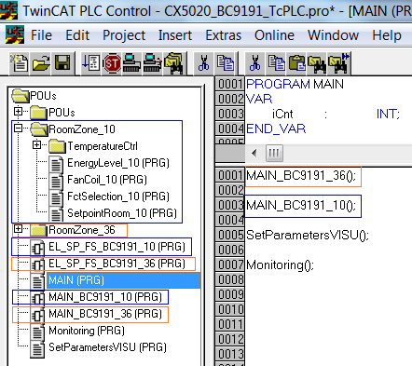Click the Copy icon directly left of Paste
Image resolution: width=412 pixels, height=366 pixels.
(276, 63)
